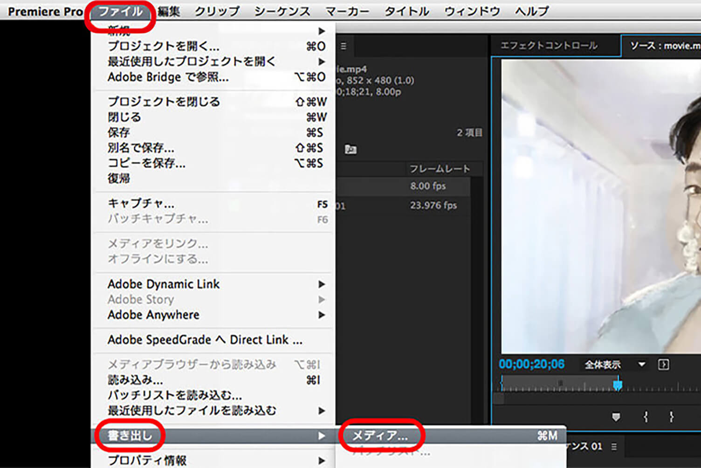Click the Premiere Pro application menu
Screen dimensions: 701x468
[x=45, y=11]
